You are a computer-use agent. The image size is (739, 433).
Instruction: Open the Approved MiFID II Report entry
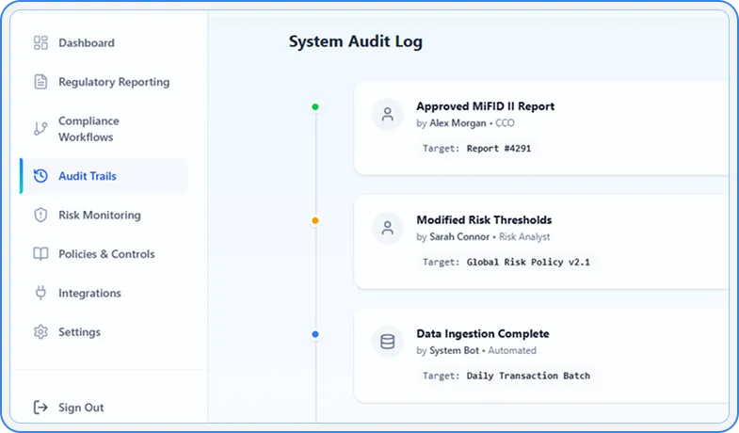pos(485,106)
